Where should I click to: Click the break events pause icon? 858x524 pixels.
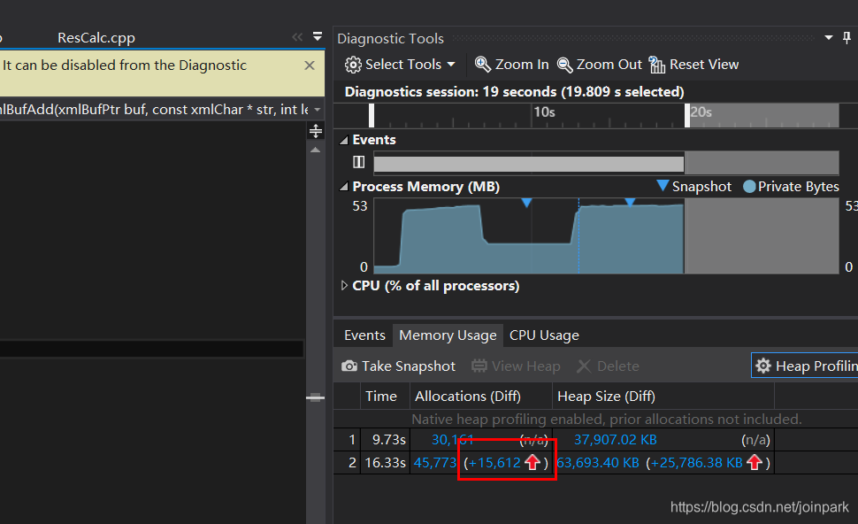[x=358, y=162]
